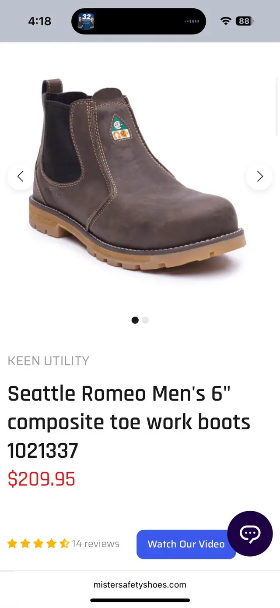Tap the live activity icon in Dynamic Island
280x608 pixels.
86,21
